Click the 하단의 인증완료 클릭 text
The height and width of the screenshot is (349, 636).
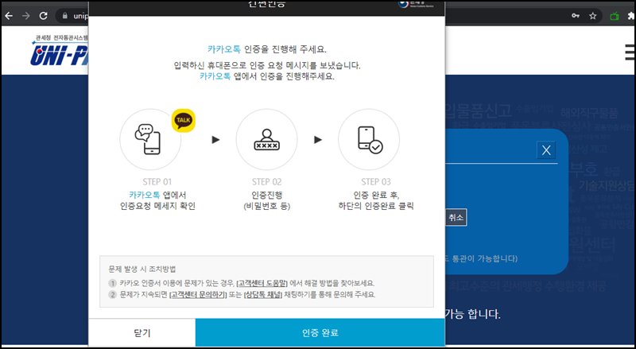click(376, 206)
